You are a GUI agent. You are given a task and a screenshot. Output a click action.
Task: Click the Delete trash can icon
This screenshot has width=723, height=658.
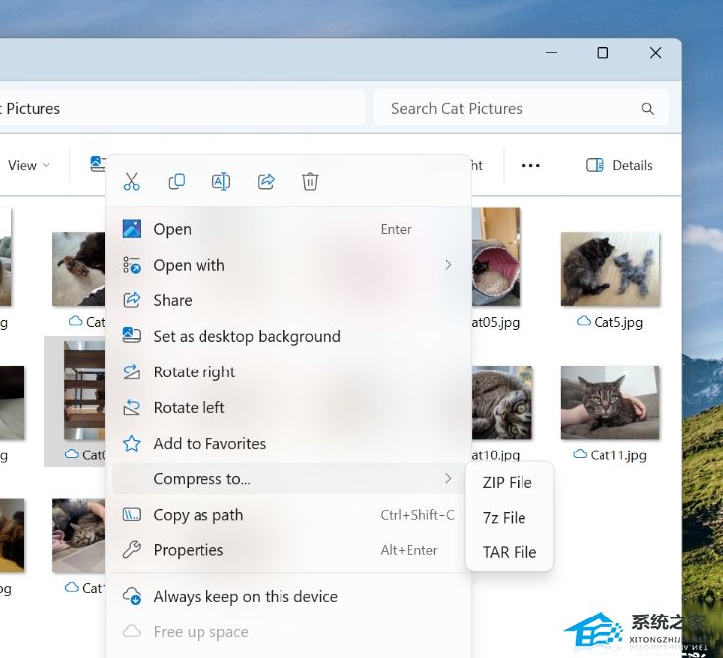click(310, 181)
